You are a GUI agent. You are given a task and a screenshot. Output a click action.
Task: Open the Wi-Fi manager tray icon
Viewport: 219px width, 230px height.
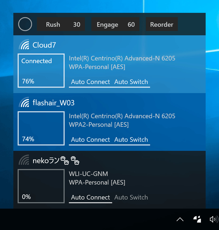(x=197, y=219)
